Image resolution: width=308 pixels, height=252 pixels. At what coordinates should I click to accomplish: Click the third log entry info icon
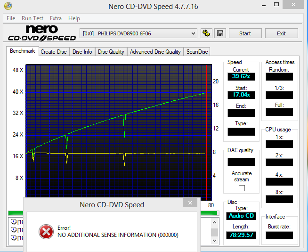coord(13,238)
